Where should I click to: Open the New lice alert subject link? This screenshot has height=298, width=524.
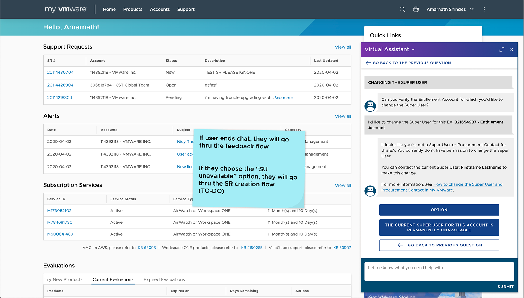pos(185,167)
